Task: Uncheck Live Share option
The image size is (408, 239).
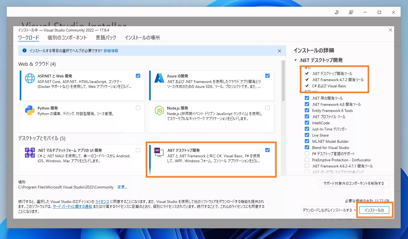Action: [307, 135]
